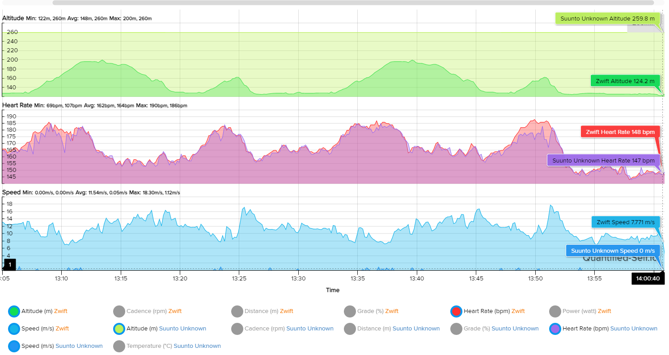Click the 13:25 time axis tick label
The image size is (669, 355).
click(239, 278)
